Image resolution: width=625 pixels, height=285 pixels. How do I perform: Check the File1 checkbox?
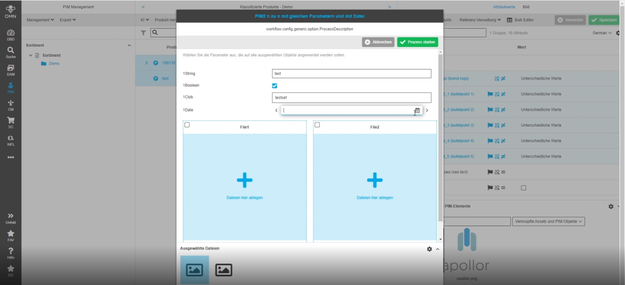click(187, 125)
